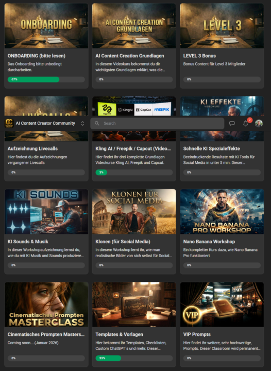The height and width of the screenshot is (371, 271).
Task: Open the AI Content Creation Grundlagen course
Action: tap(134, 46)
